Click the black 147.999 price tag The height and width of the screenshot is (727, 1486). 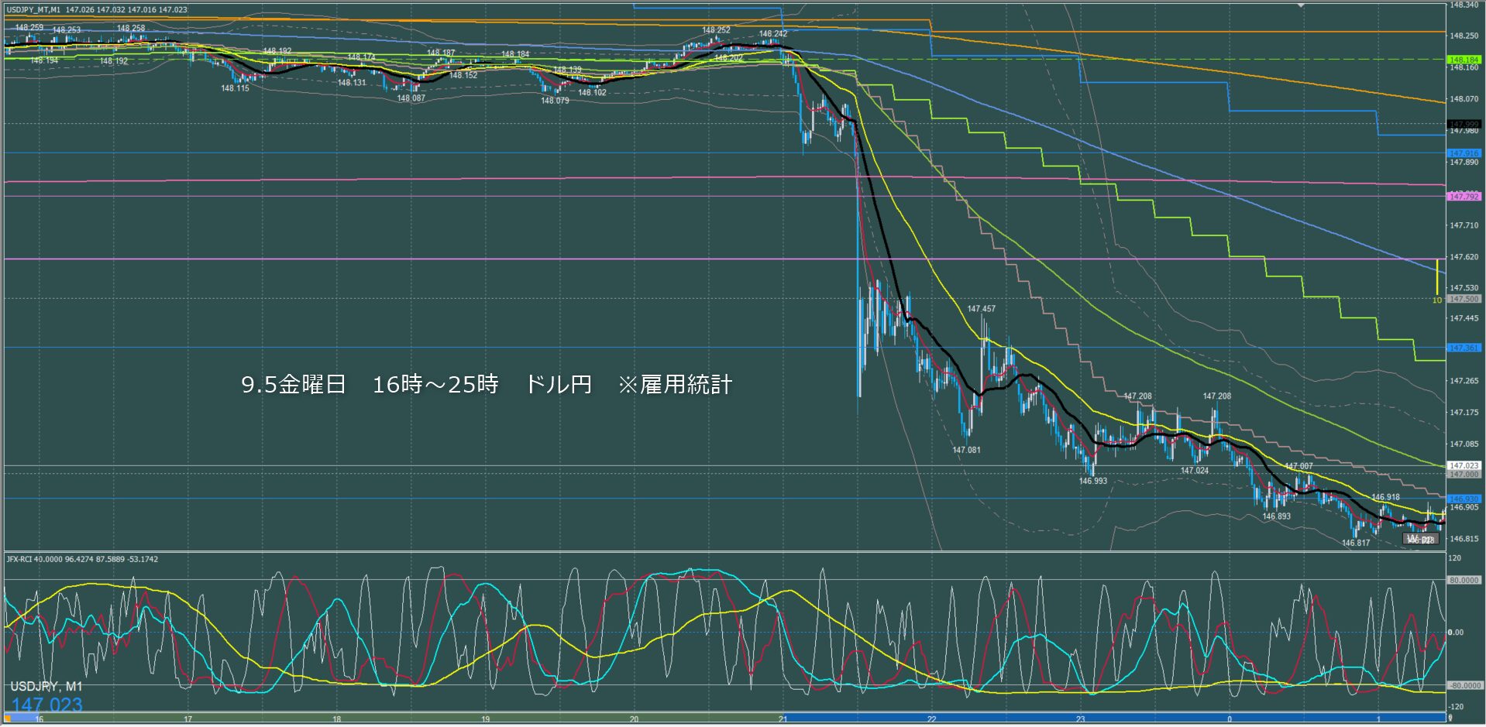click(x=1464, y=124)
